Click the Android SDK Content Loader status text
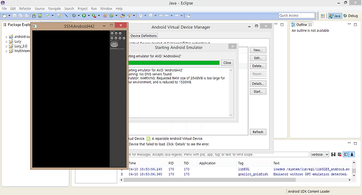Image resolution: width=362 pixels, height=195 pixels. pos(309,191)
